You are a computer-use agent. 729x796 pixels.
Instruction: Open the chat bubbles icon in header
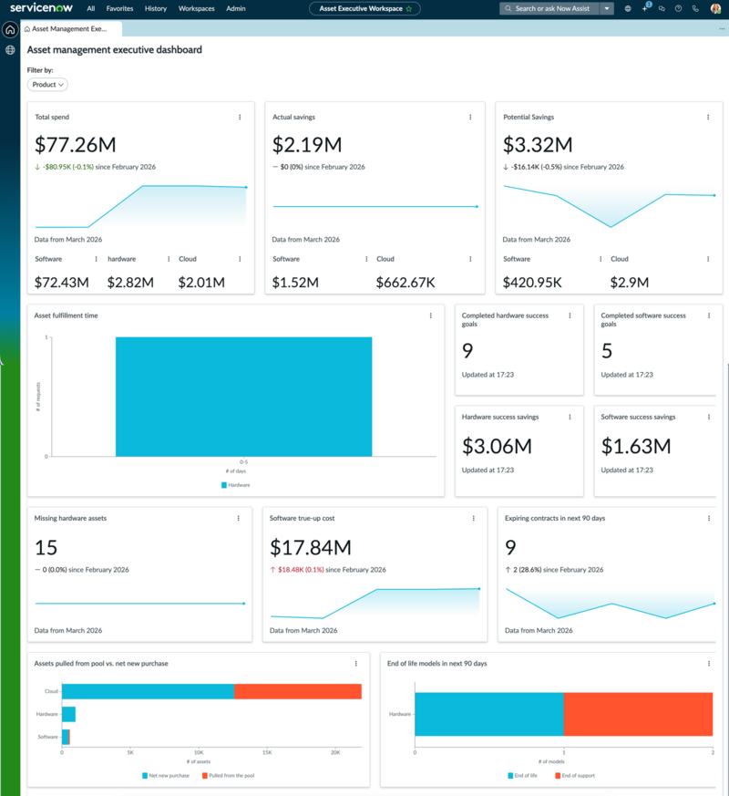(x=662, y=8)
